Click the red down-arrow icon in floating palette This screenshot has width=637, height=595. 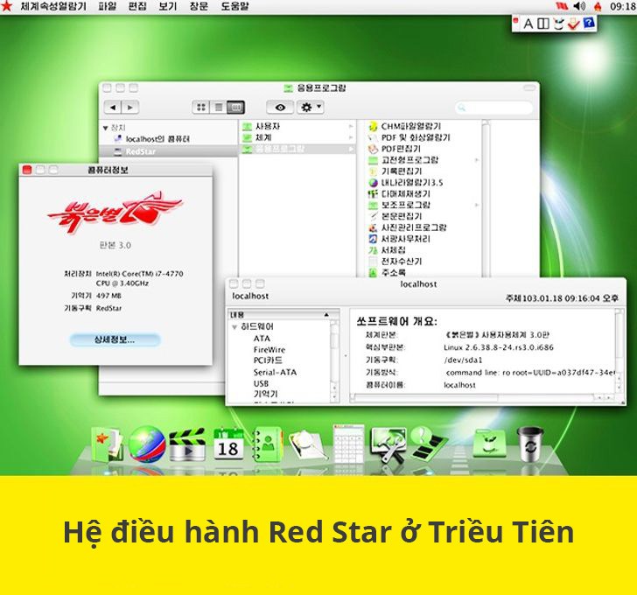(x=574, y=24)
